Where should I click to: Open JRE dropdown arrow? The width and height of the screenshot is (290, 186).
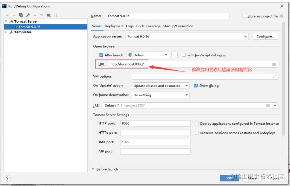pos(275,105)
